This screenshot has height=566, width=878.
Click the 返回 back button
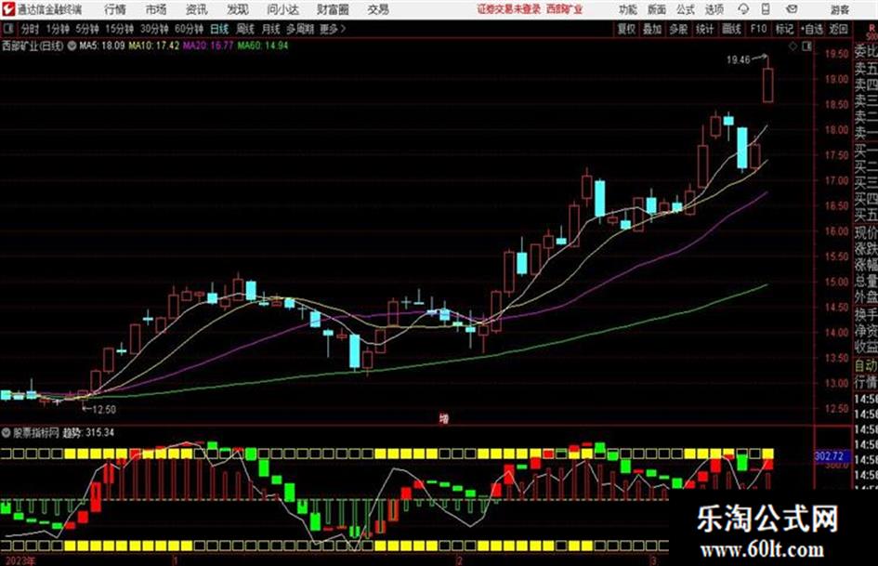click(838, 29)
